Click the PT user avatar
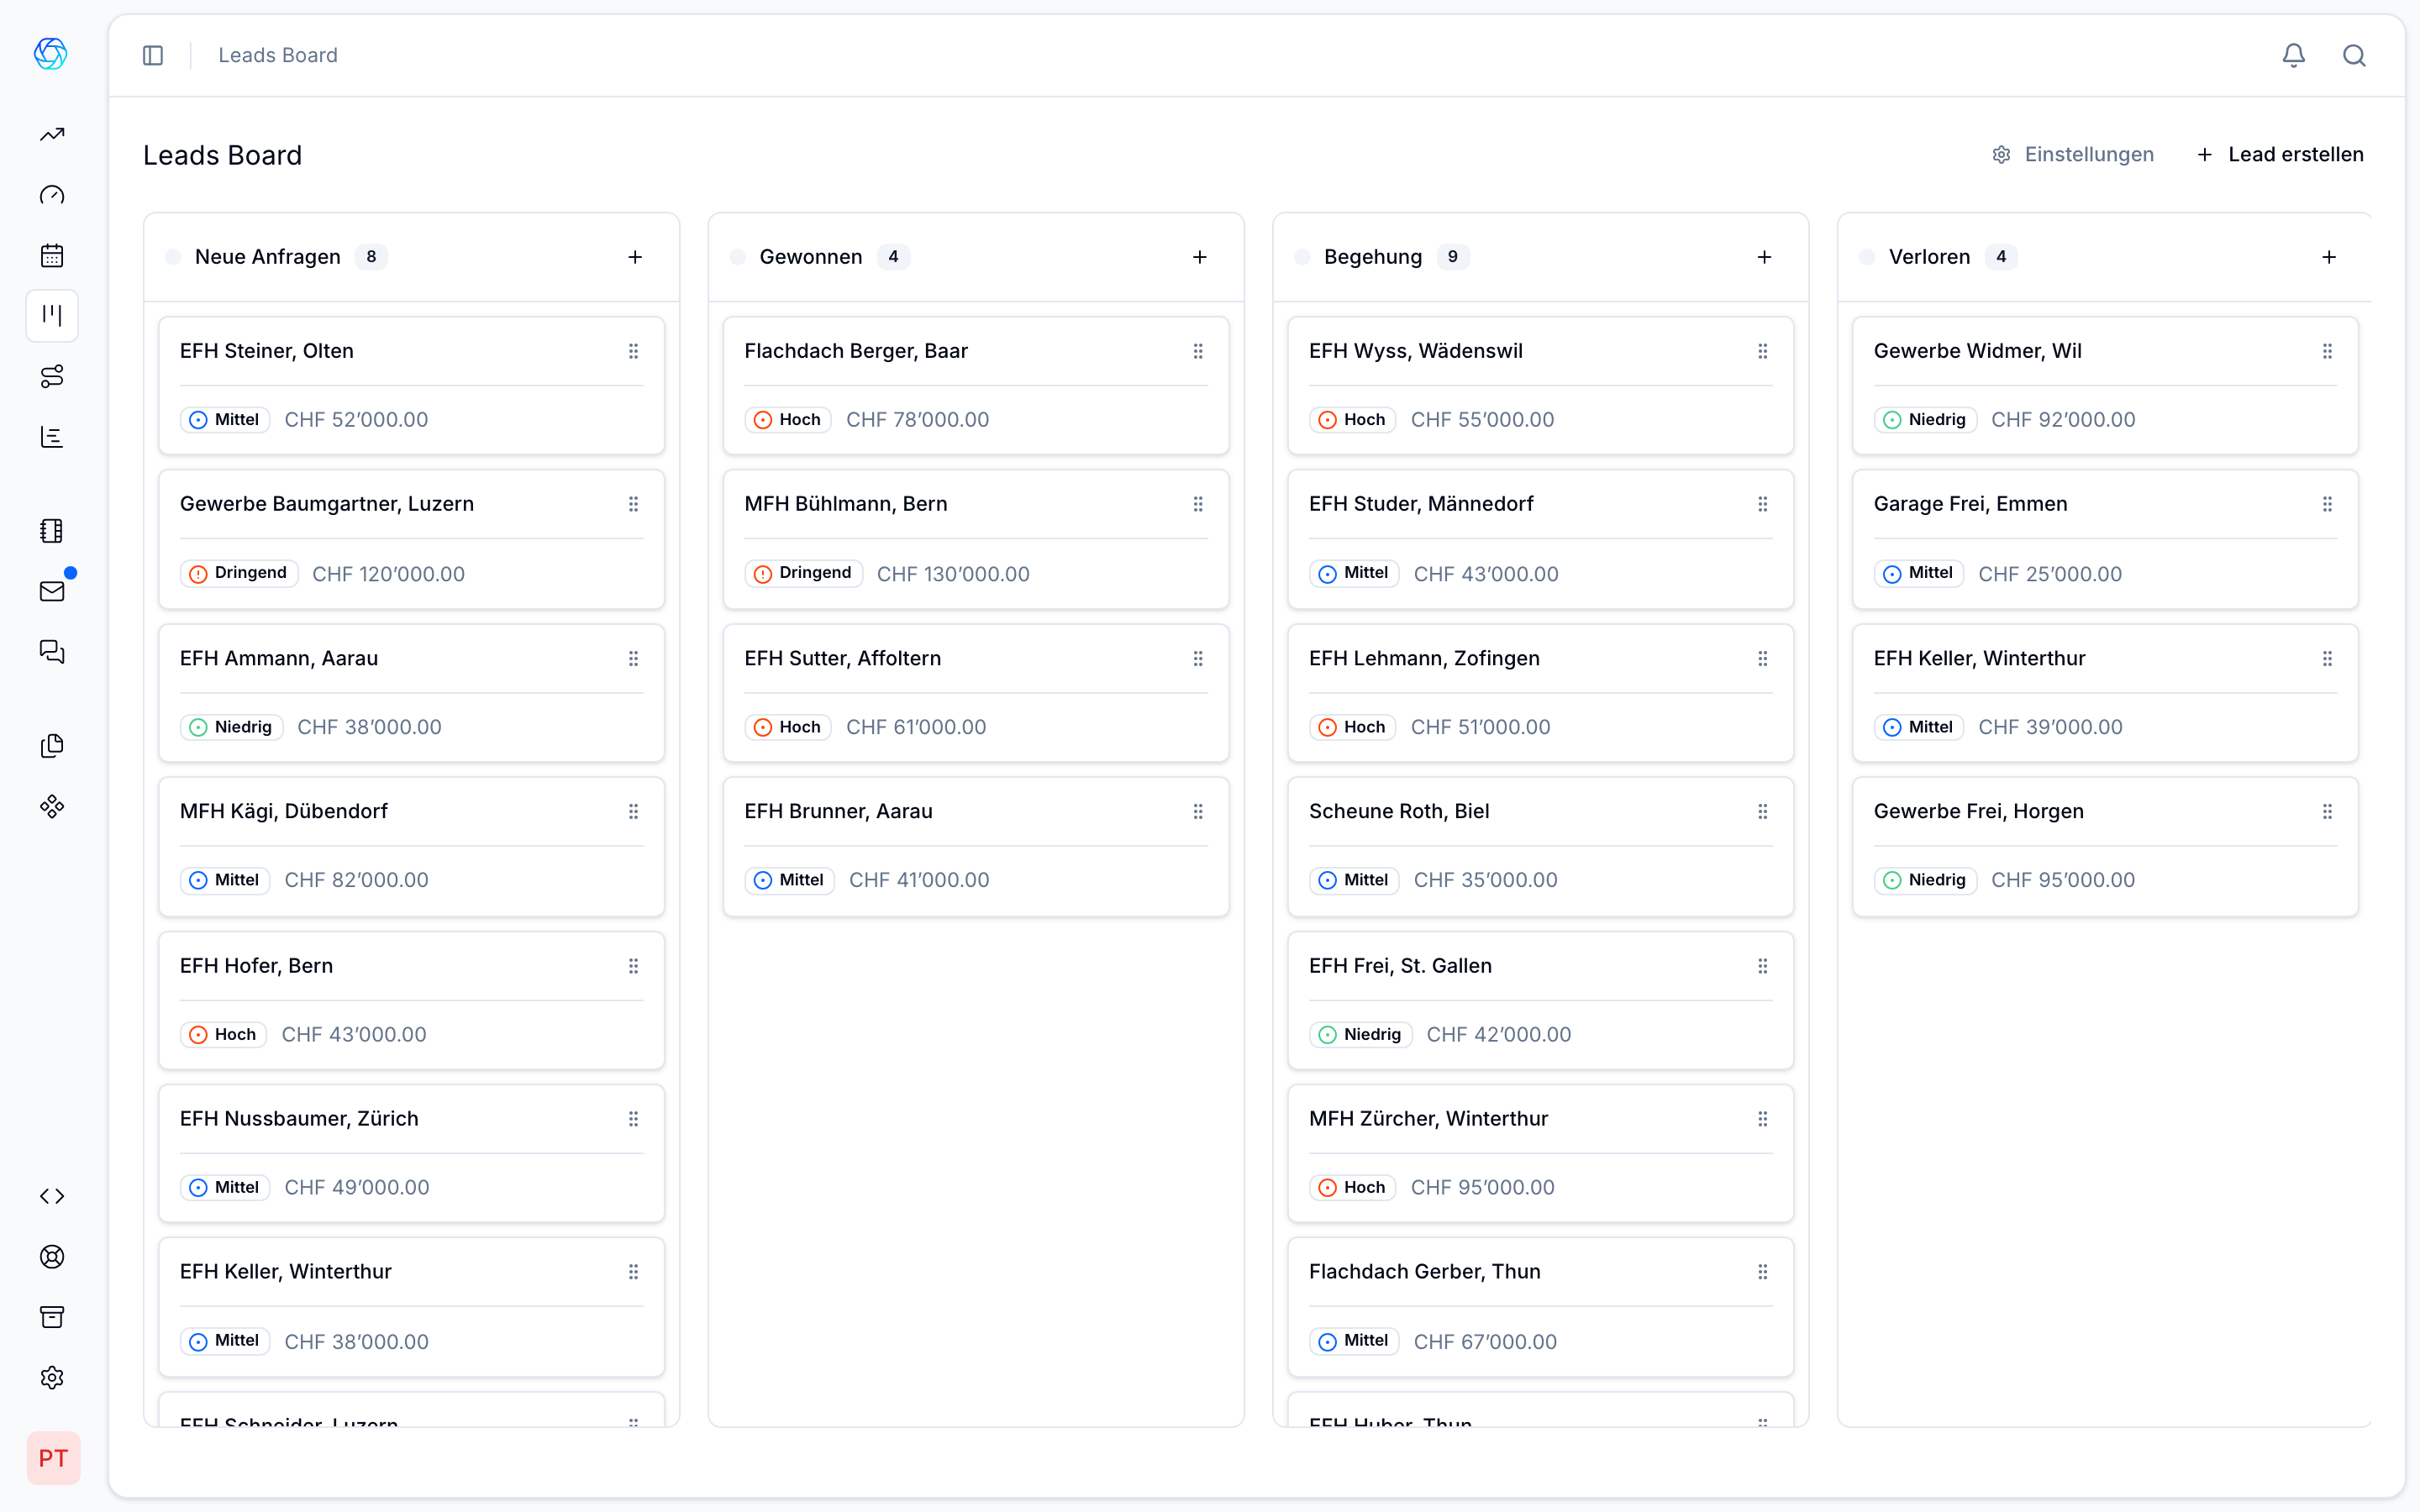The width and height of the screenshot is (2420, 1512). (53, 1458)
